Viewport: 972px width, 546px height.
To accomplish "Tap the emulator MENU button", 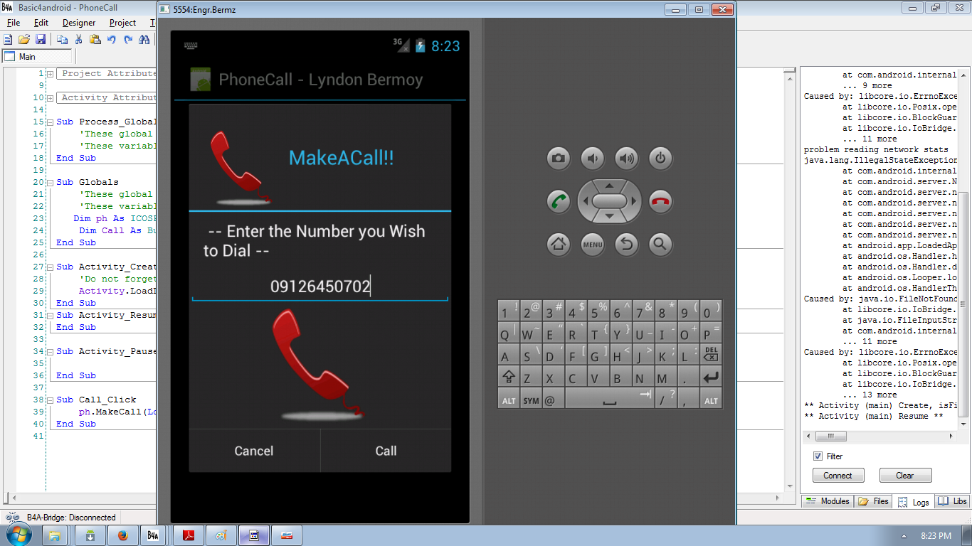I will pos(593,245).
